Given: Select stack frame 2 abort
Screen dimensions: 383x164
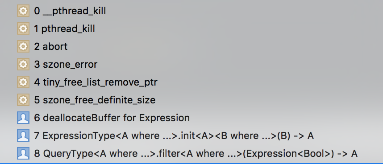Looking at the screenshot, I should (x=191, y=46).
